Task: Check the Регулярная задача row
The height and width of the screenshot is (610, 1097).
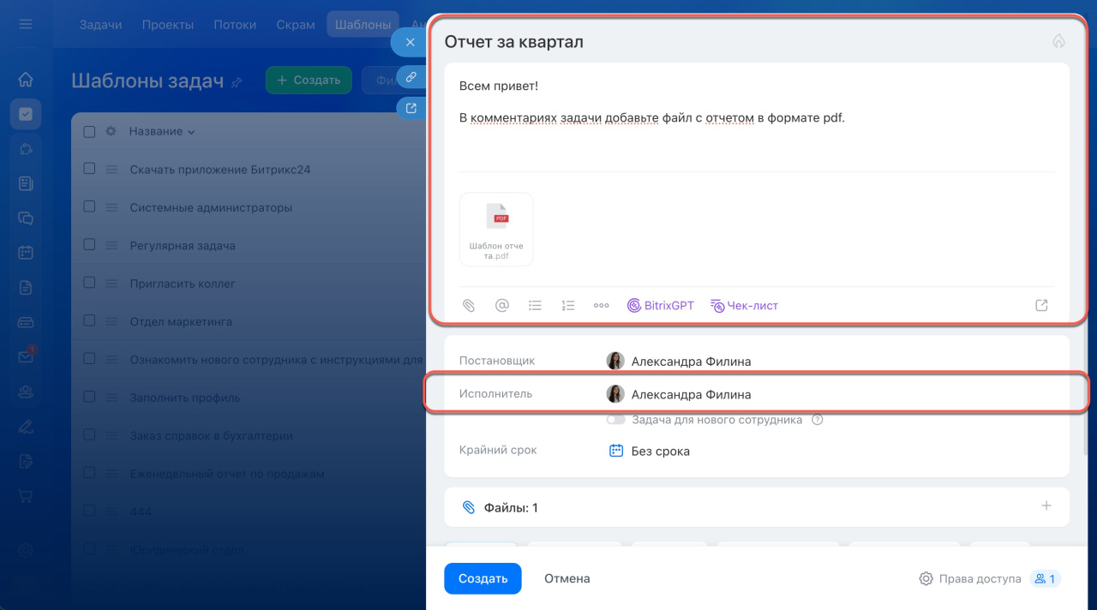Action: tap(89, 244)
